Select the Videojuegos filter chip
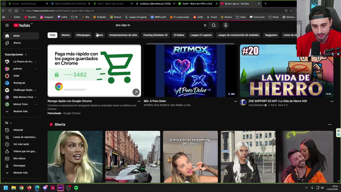The height and width of the screenshot is (192, 341). point(83,35)
